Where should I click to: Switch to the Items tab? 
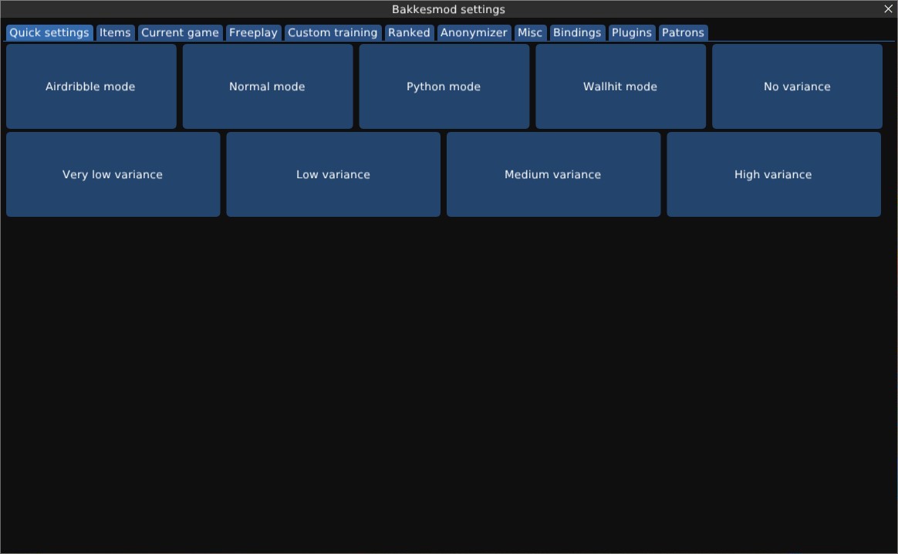115,32
